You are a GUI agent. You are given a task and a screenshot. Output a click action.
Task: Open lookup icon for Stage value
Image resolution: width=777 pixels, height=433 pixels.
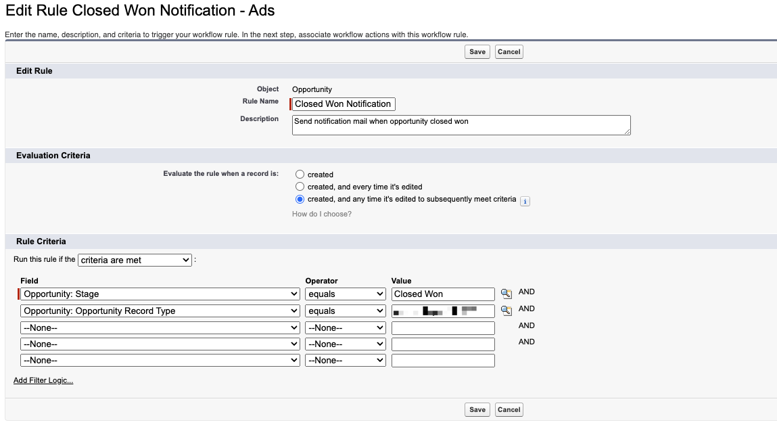(x=506, y=294)
